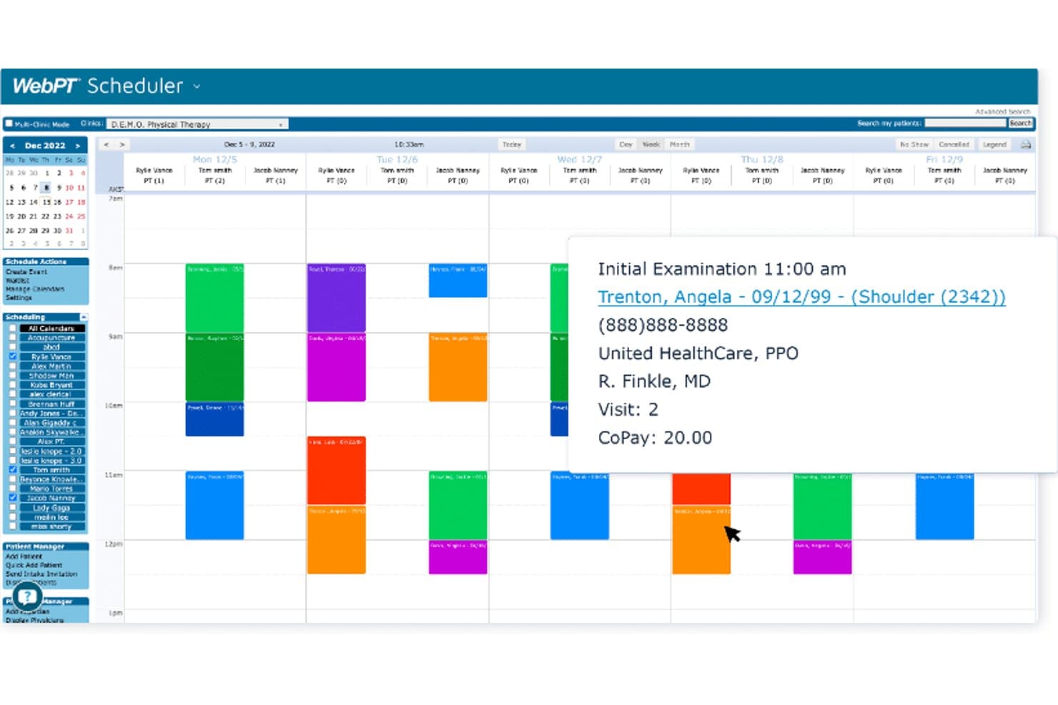Open the Clinics dropdown

198,124
